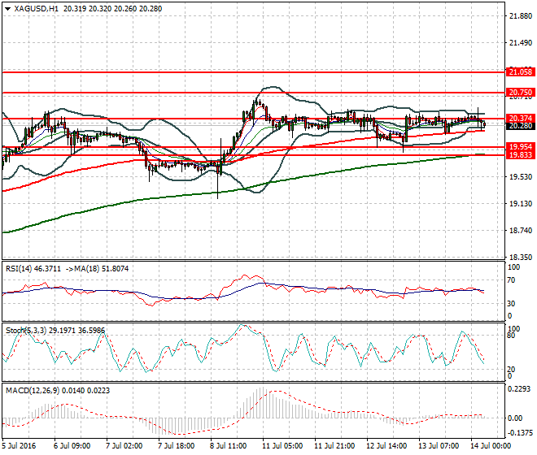Click the Stochastic scale level 20

[511, 370]
